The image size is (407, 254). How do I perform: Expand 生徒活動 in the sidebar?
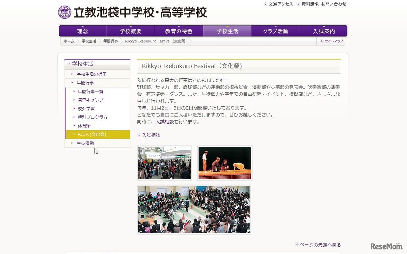85,143
